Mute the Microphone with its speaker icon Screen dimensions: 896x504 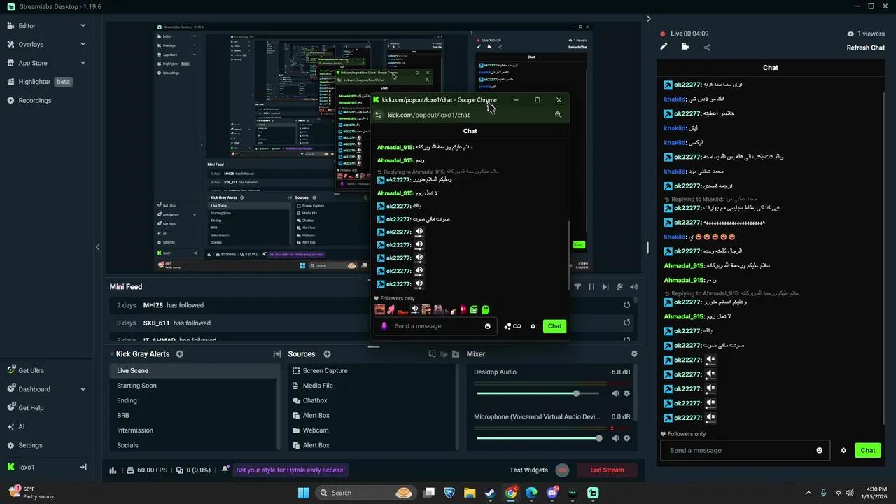615,438
